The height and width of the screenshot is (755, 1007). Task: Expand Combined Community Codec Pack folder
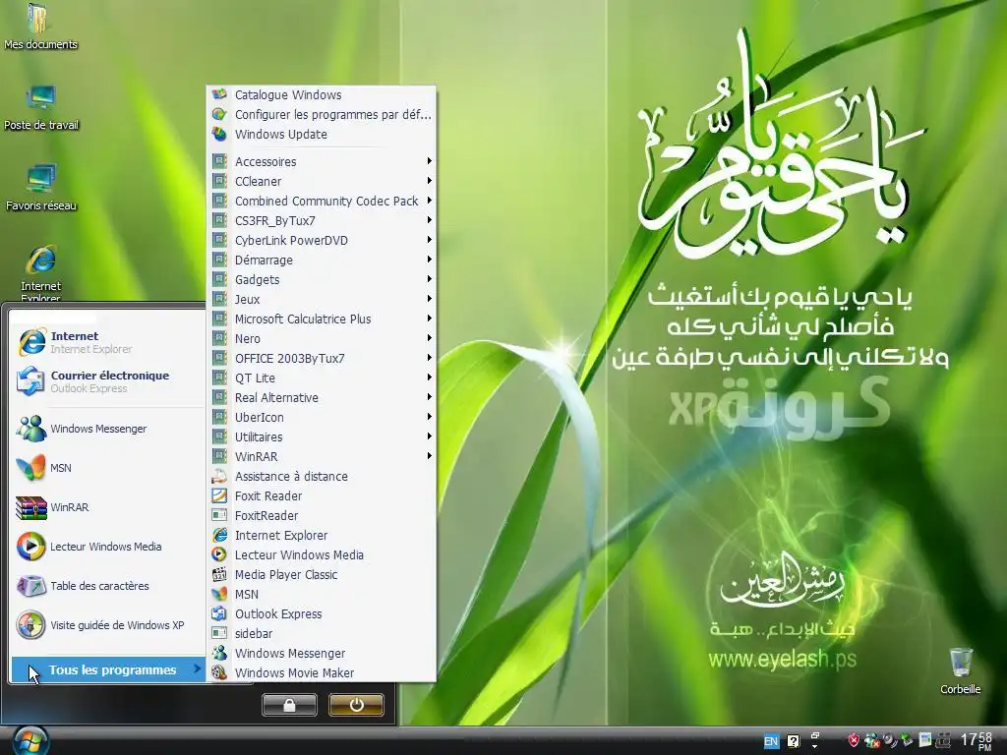(x=322, y=201)
